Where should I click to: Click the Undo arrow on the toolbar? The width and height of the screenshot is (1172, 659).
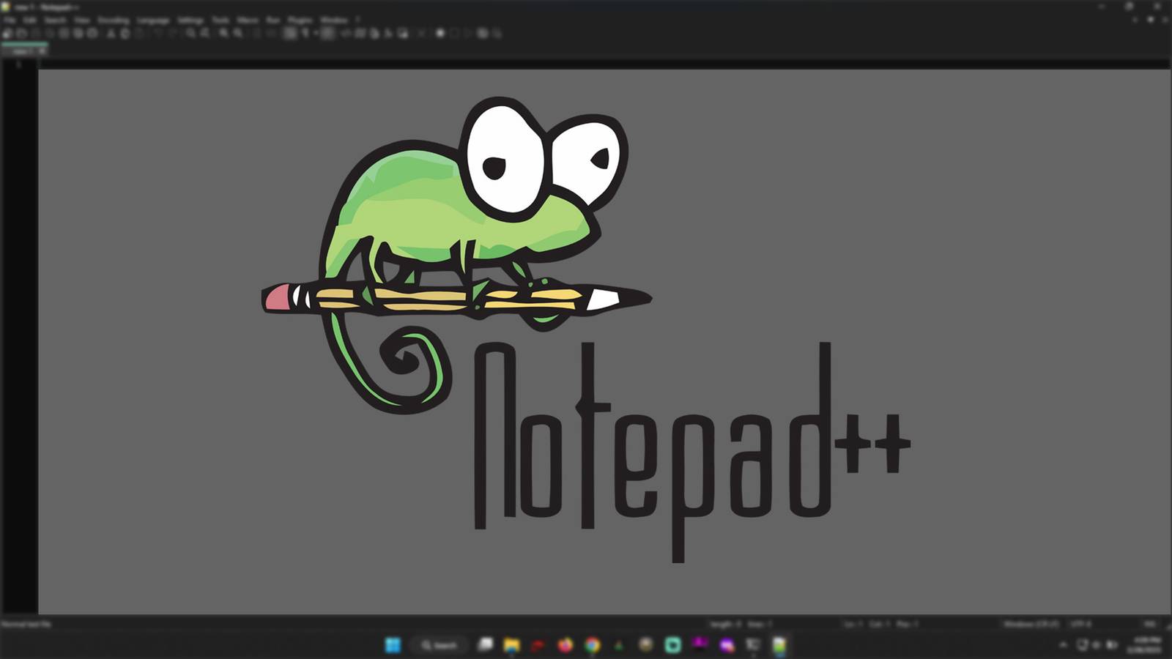point(157,32)
